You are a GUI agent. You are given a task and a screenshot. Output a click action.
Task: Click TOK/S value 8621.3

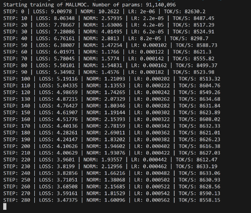(203, 52)
